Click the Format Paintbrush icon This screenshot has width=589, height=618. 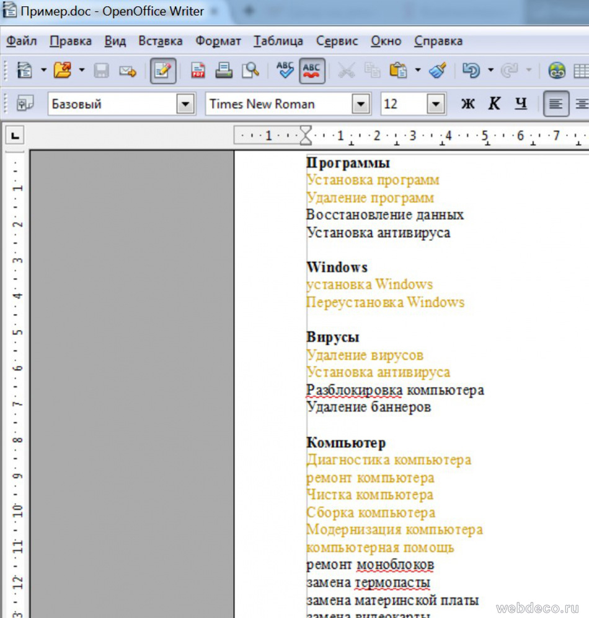438,71
